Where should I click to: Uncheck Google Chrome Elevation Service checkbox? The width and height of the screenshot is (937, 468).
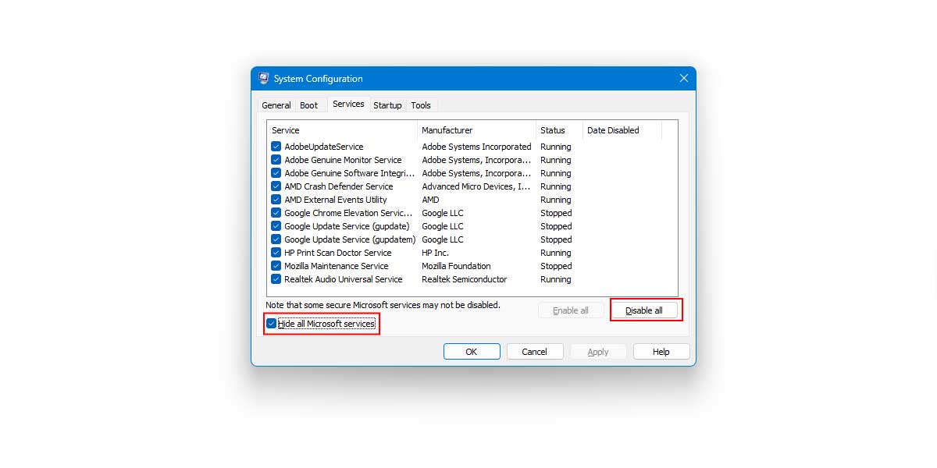[276, 213]
